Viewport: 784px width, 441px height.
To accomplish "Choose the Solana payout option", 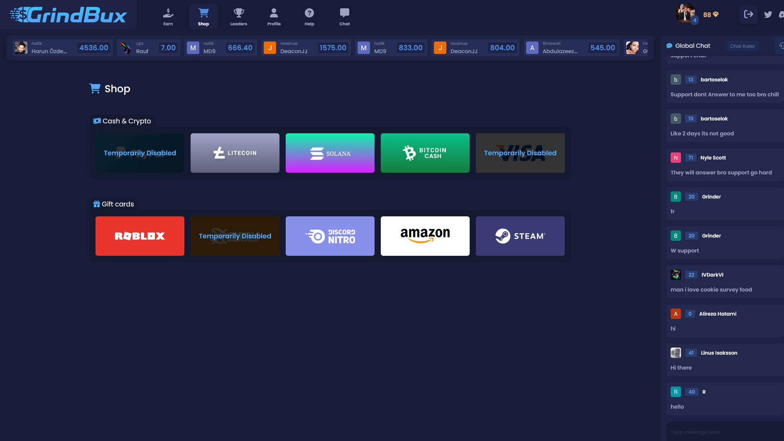I will 330,153.
